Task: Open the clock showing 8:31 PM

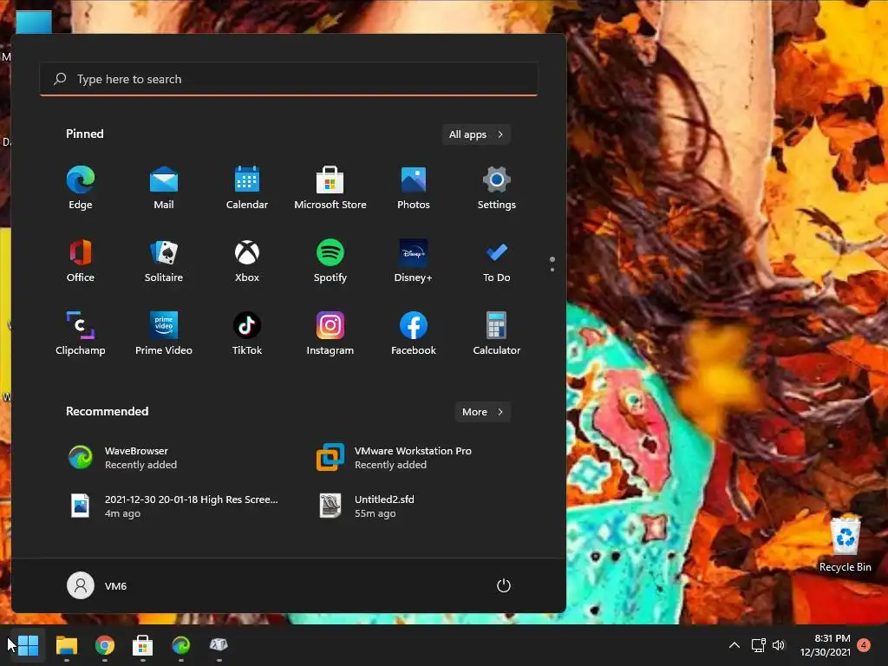Action: click(826, 645)
